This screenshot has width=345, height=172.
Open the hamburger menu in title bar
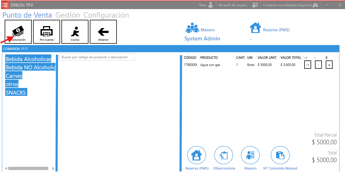tap(5, 5)
